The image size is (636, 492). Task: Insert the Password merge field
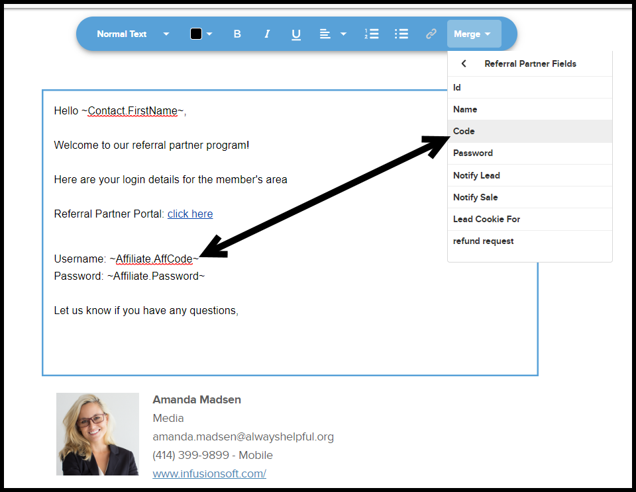(530, 153)
